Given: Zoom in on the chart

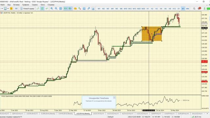Looking at the screenshot, I should point(52,9).
